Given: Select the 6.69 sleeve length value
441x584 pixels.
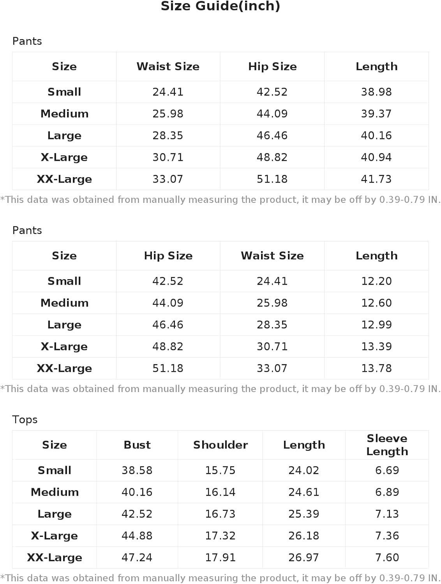Looking at the screenshot, I should (x=387, y=470).
